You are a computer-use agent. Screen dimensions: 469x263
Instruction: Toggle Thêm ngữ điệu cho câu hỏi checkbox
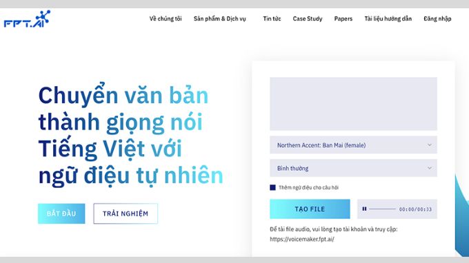pyautogui.click(x=272, y=187)
